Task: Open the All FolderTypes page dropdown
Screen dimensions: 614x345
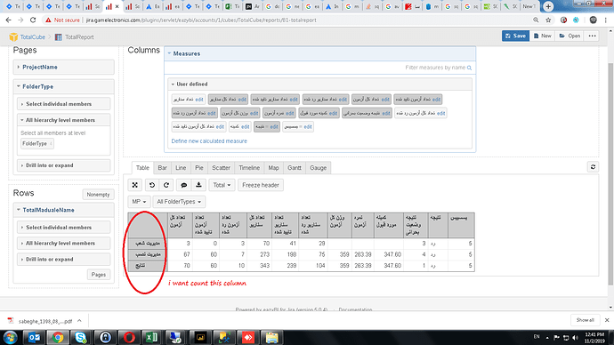Action: (179, 202)
